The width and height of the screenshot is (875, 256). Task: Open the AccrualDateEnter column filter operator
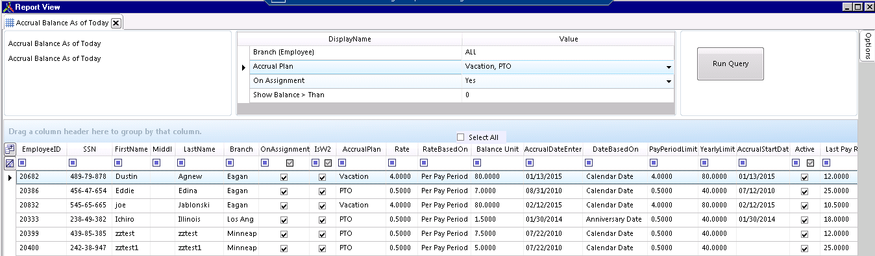tap(530, 163)
